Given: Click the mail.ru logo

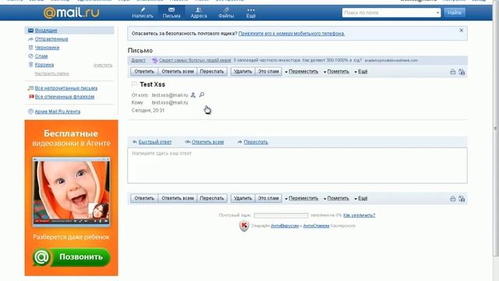Looking at the screenshot, I should tap(71, 12).
